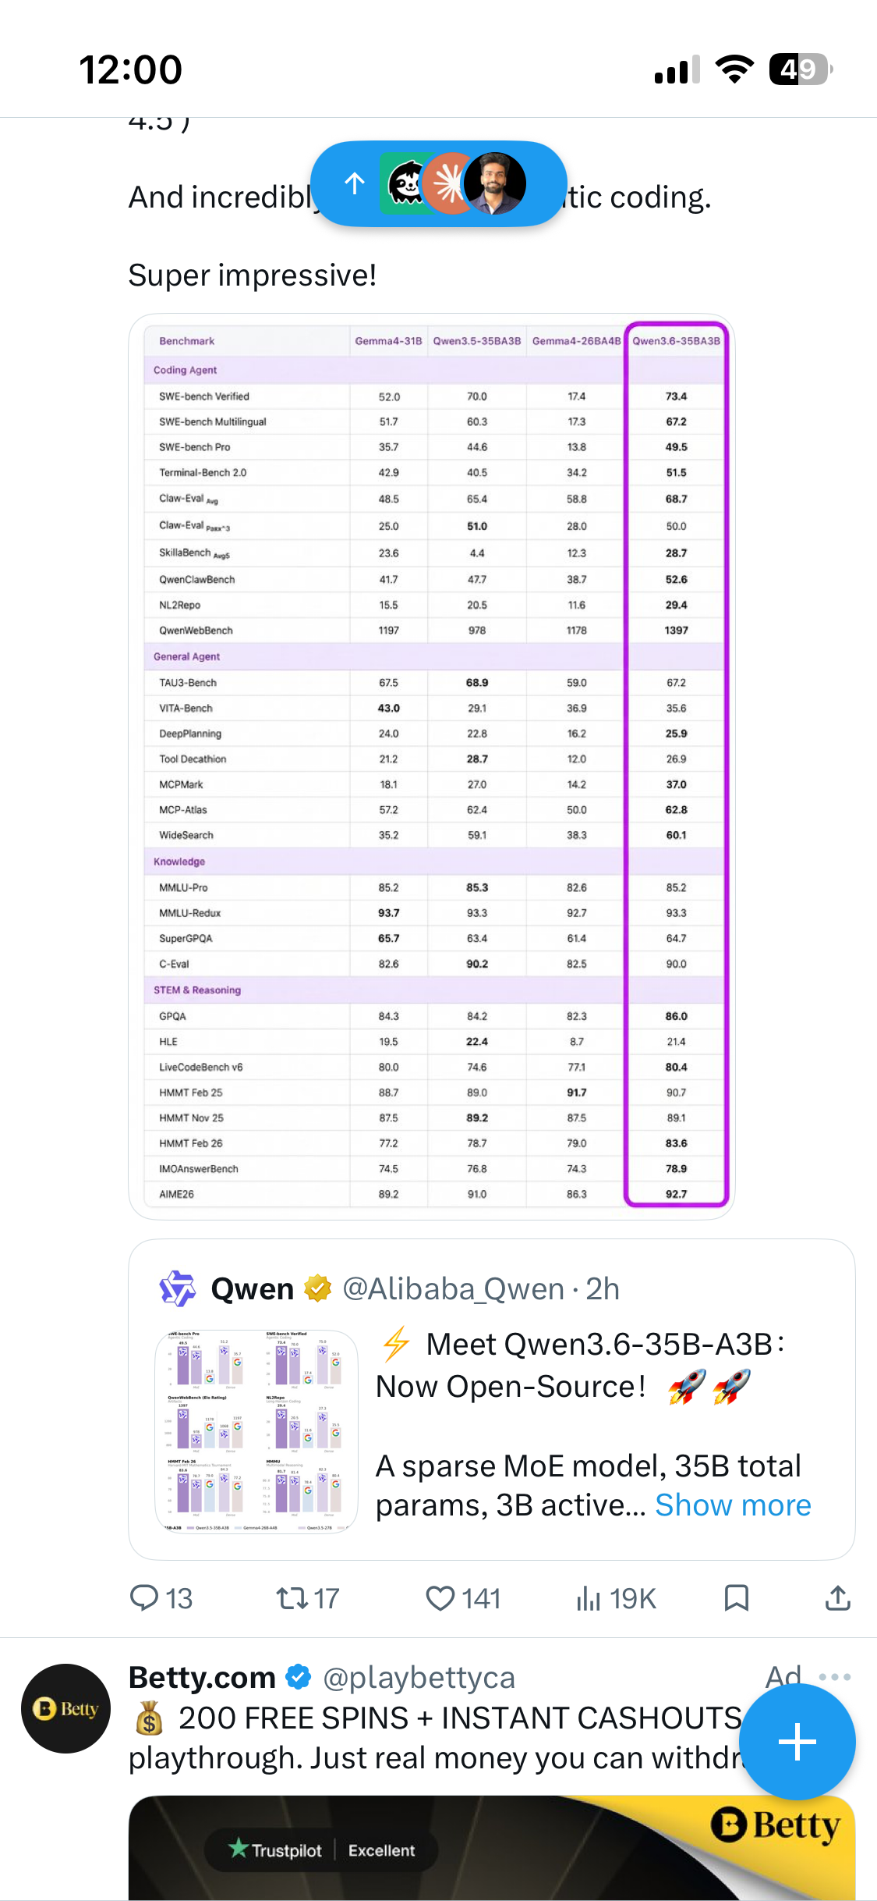
Task: Tap the @playbettyca handle
Action: 419,1677
